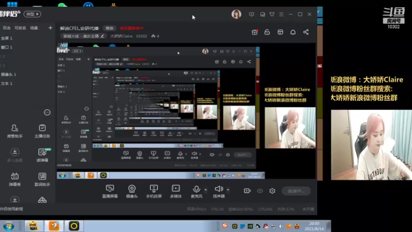The width and height of the screenshot is (412, 232).
Task: Open the Windows Start menu
Action: tap(9, 226)
